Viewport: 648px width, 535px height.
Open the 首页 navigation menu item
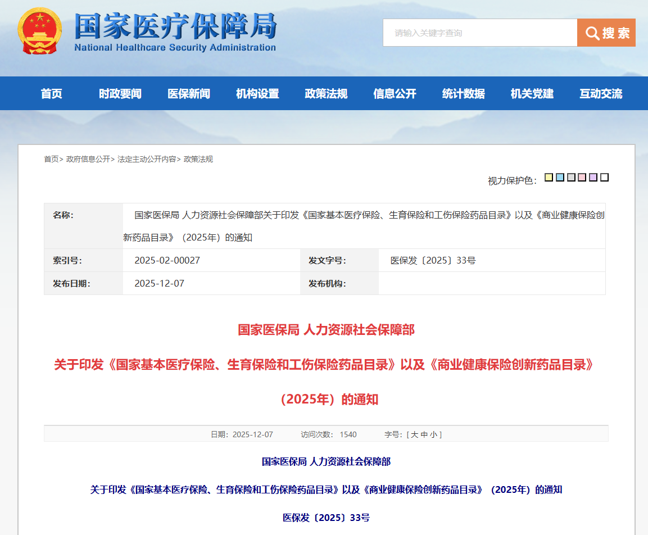tap(52, 94)
